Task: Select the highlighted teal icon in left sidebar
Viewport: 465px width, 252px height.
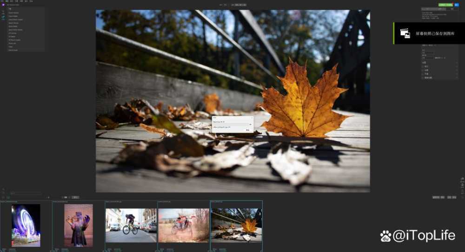Action: click(x=3, y=17)
